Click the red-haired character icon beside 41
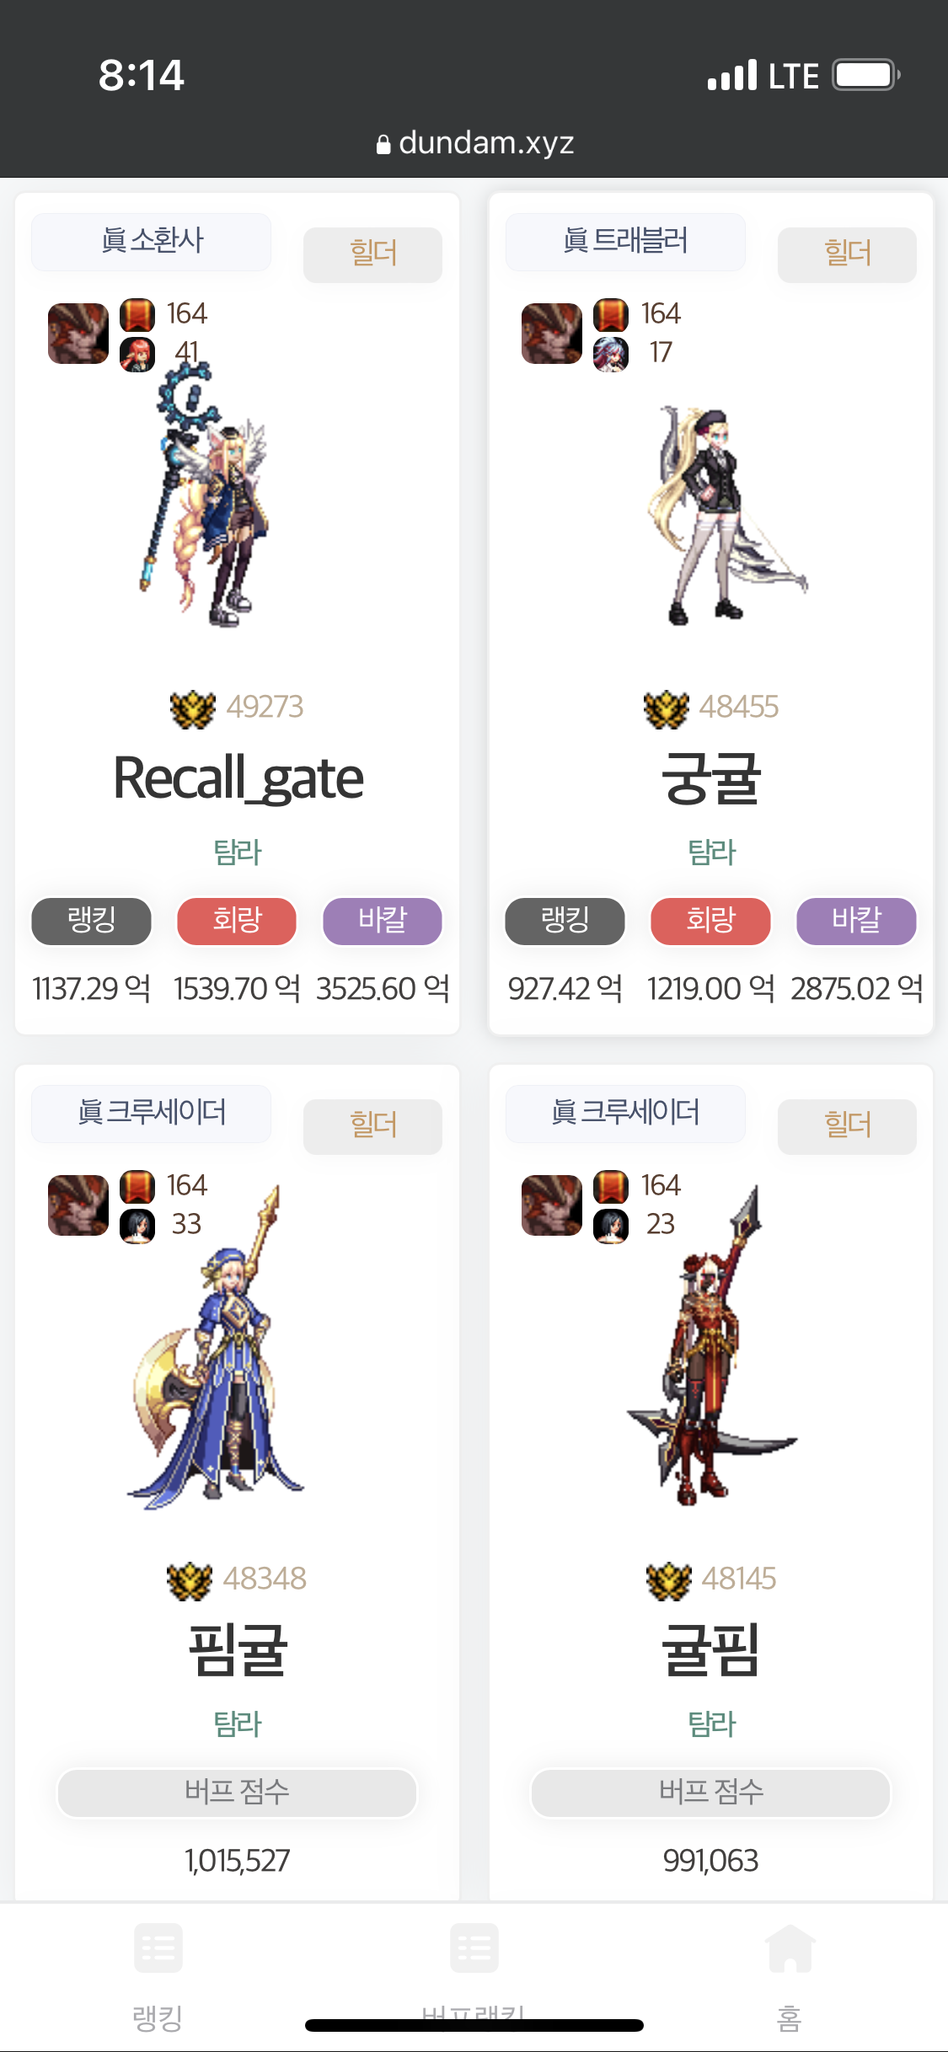948x2052 pixels. pos(137,354)
